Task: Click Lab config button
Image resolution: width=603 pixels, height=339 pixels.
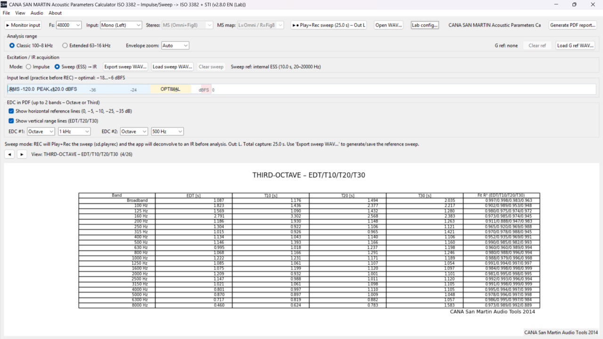Action: click(424, 25)
